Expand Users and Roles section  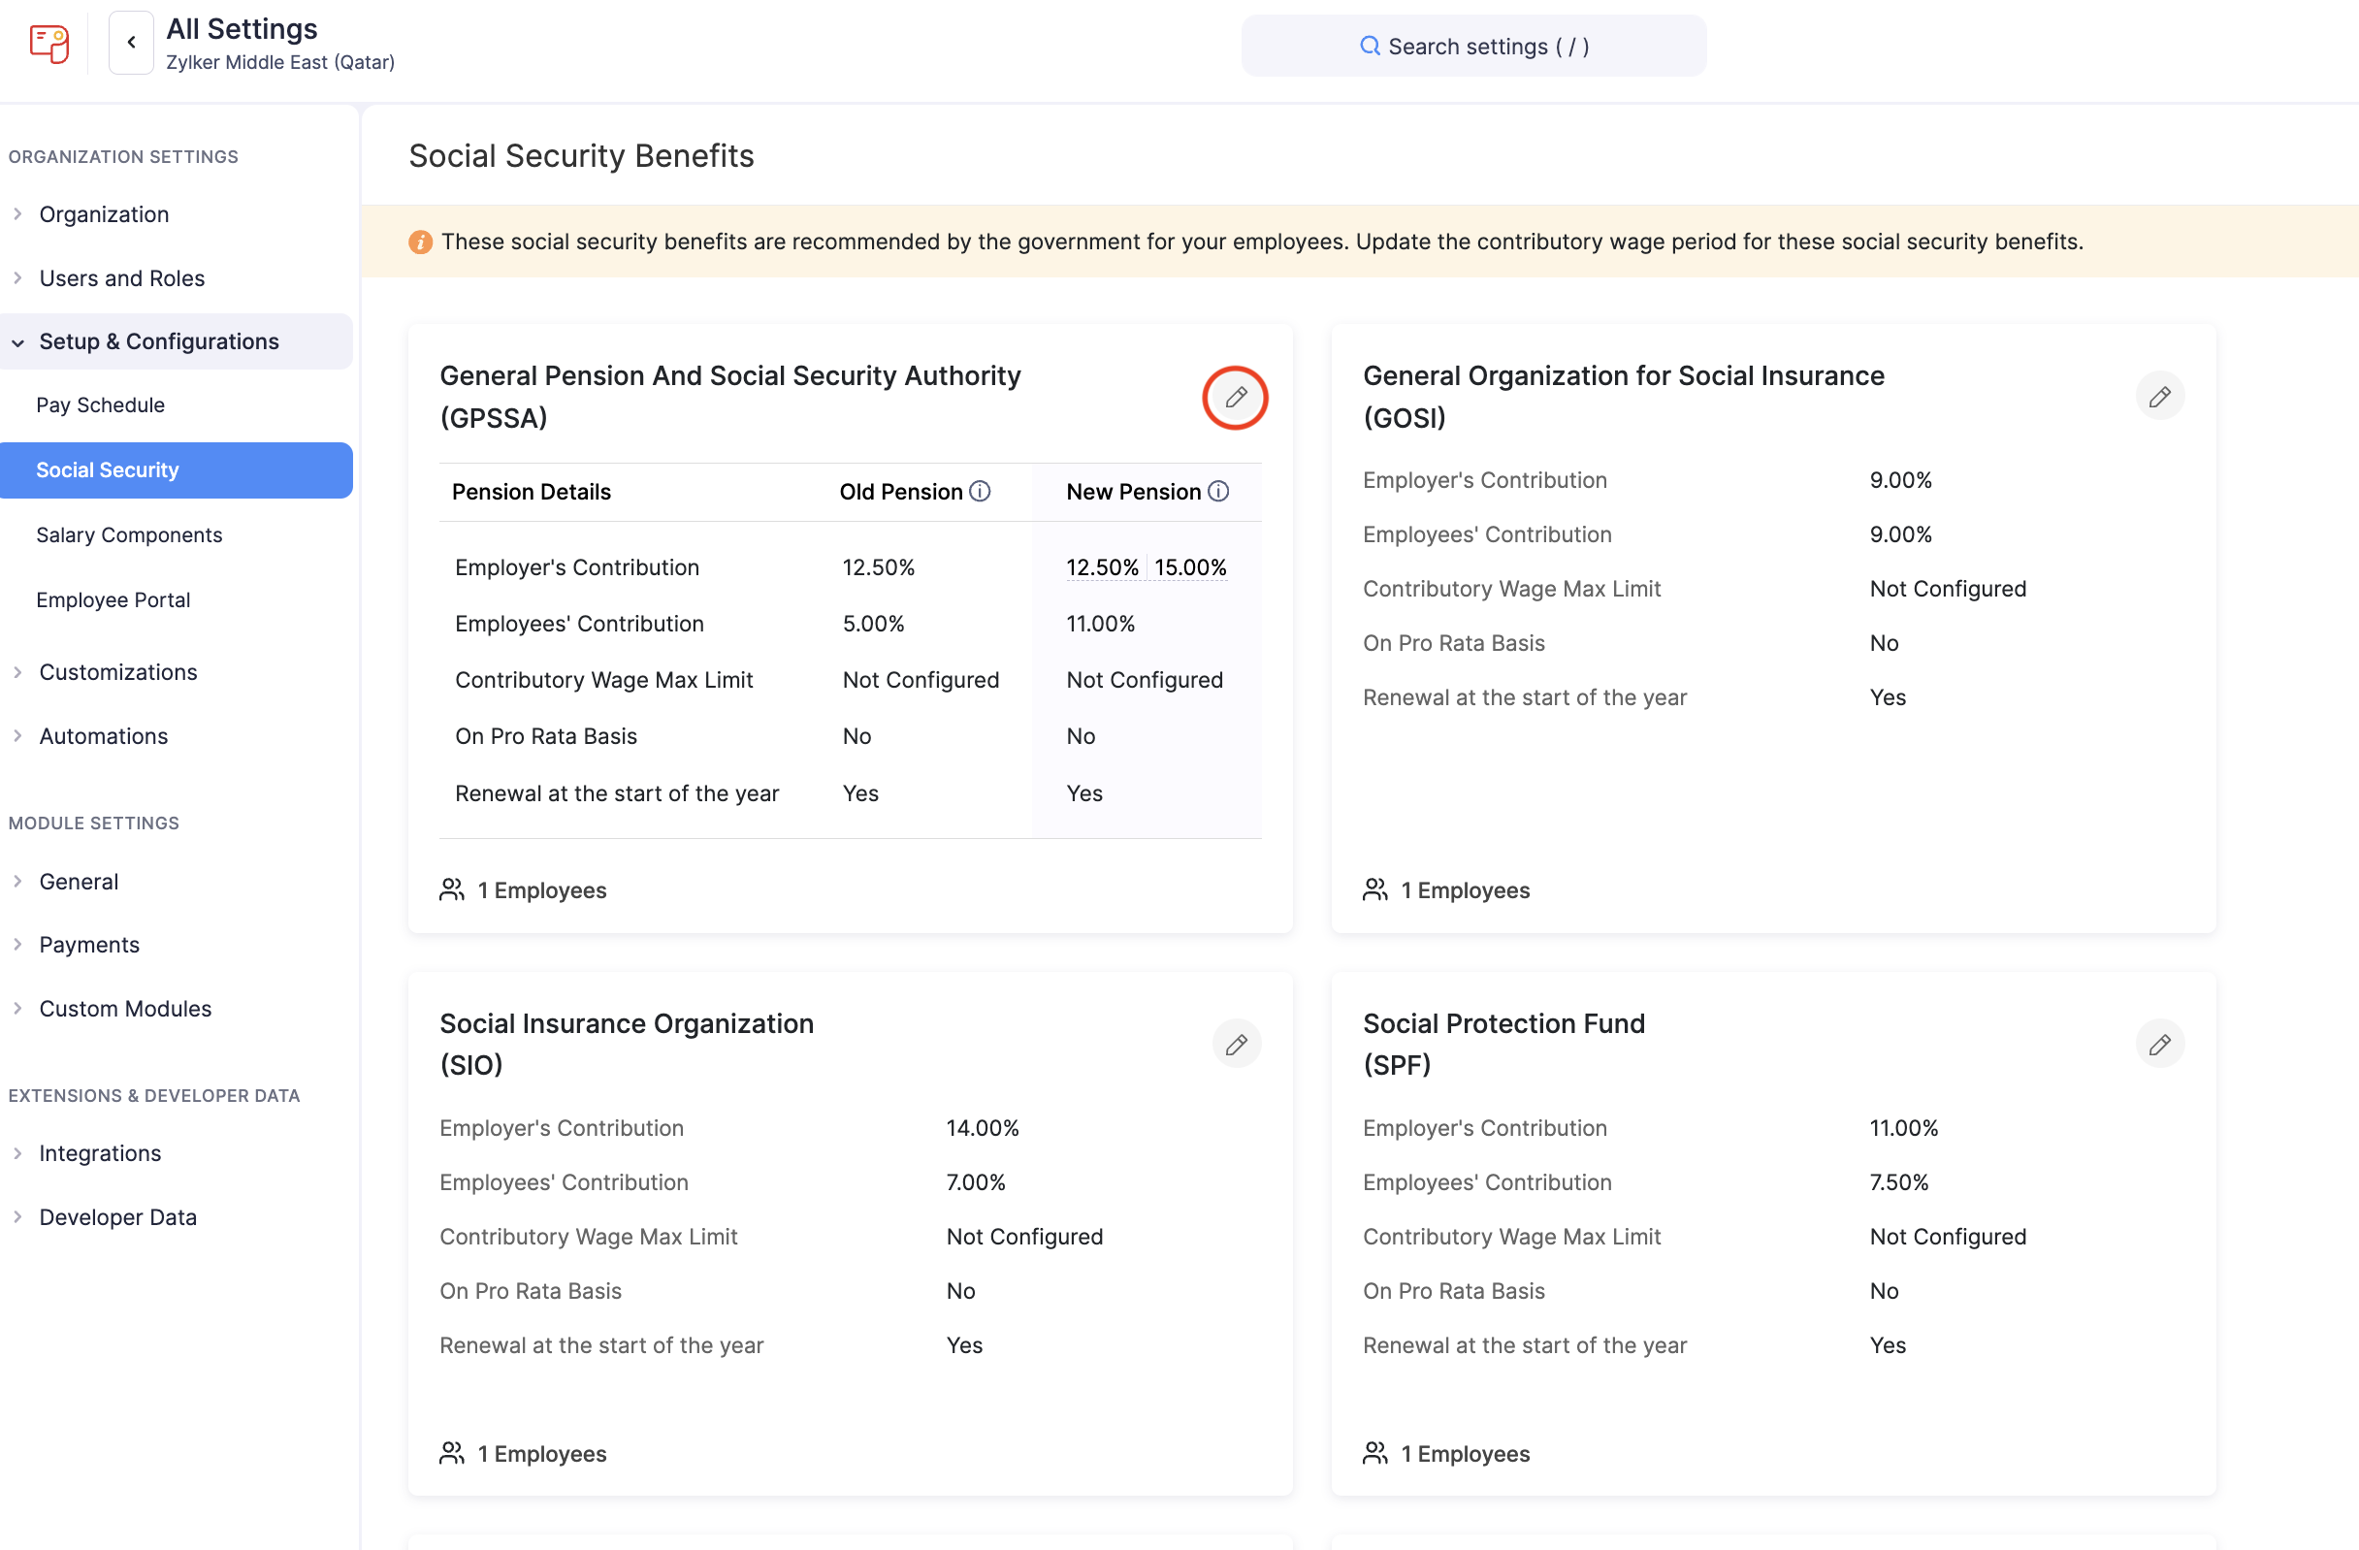click(121, 278)
